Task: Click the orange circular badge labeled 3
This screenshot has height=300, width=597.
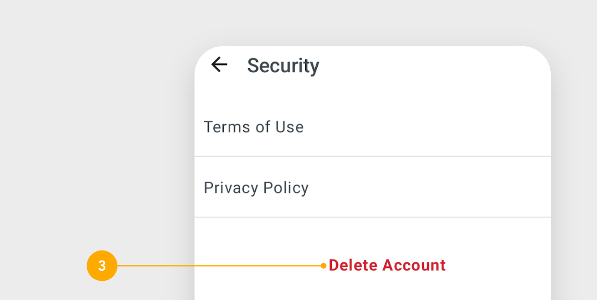Action: tap(102, 265)
